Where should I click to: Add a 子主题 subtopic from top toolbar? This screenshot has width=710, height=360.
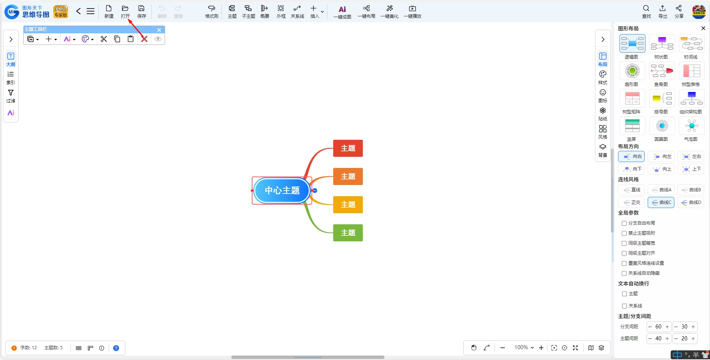[x=248, y=11]
